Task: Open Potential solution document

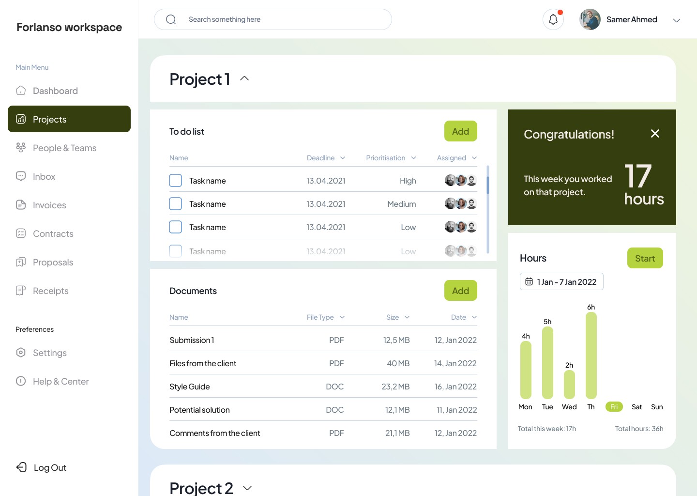Action: (323, 410)
